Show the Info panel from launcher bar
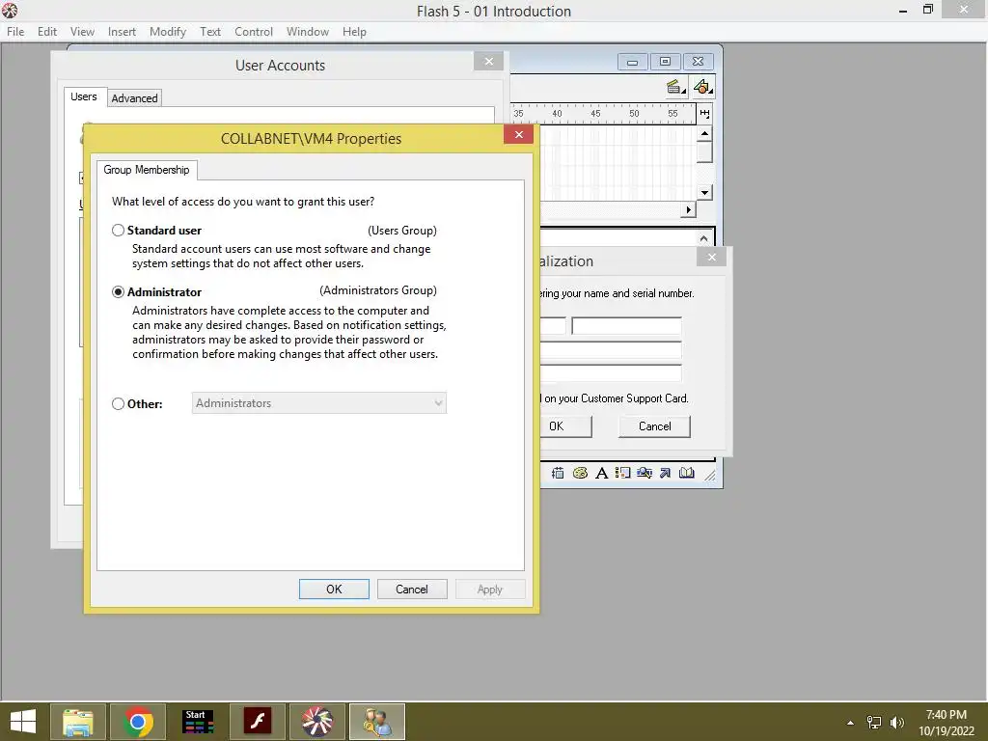This screenshot has height=741, width=988. click(x=558, y=473)
